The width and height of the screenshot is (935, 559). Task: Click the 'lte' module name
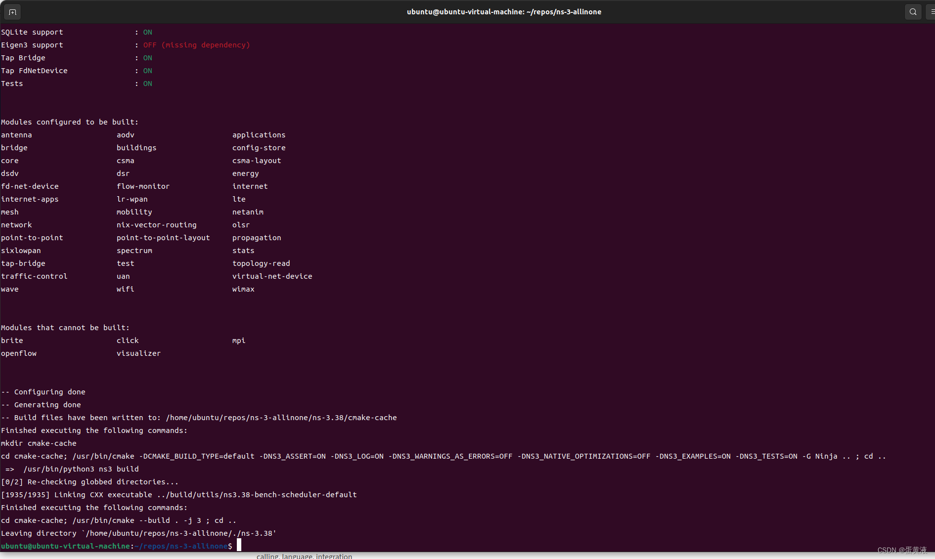[239, 199]
